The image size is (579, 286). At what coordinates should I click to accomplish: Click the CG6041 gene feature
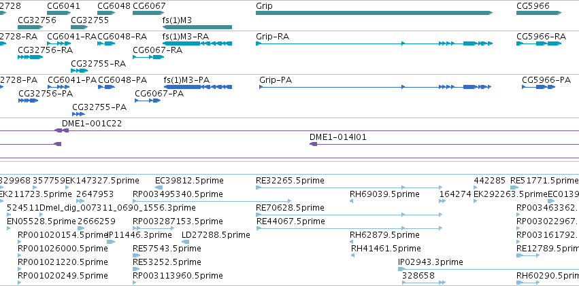point(59,13)
